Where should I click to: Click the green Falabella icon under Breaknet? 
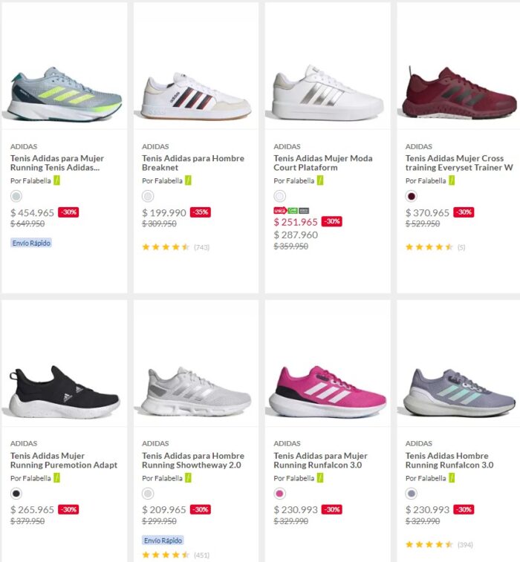point(189,180)
